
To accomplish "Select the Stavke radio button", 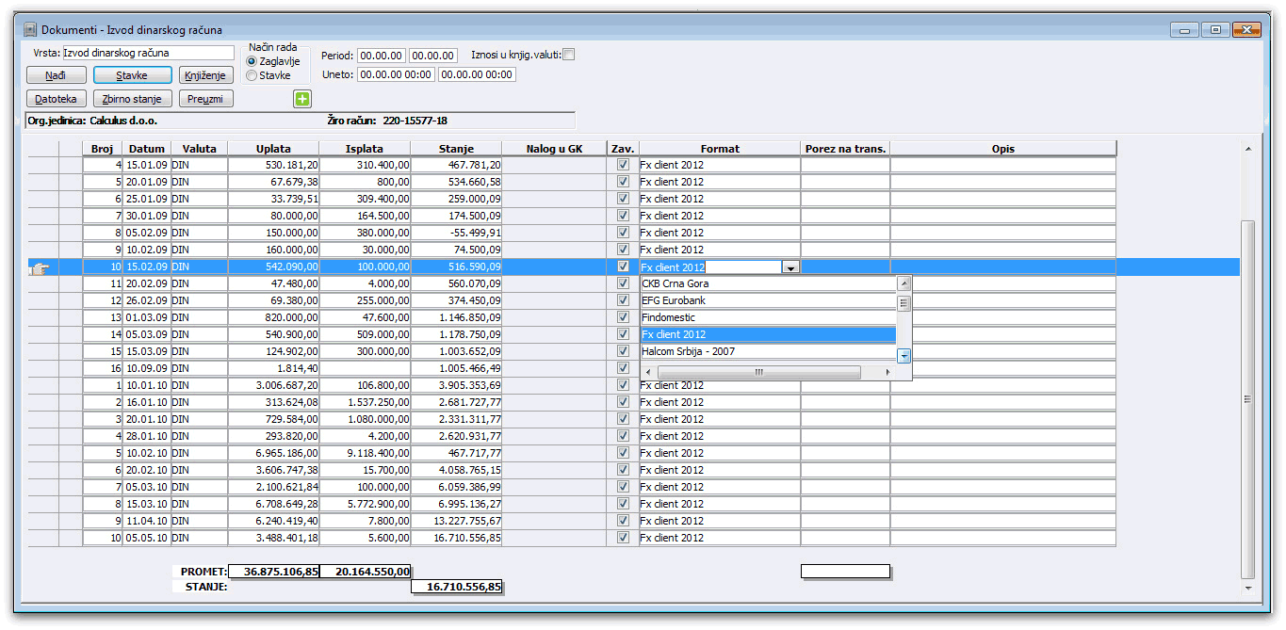I will (252, 75).
